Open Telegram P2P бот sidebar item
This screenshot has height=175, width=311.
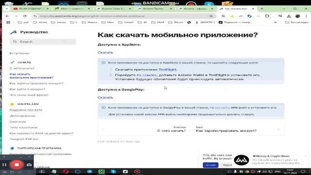point(24,139)
